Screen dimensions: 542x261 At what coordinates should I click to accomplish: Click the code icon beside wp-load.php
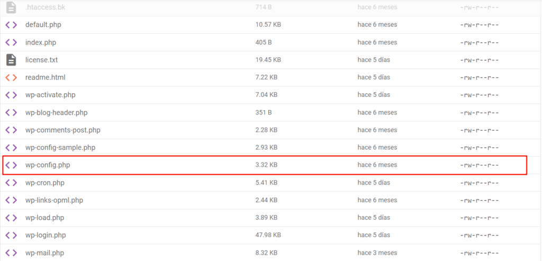[x=11, y=218]
